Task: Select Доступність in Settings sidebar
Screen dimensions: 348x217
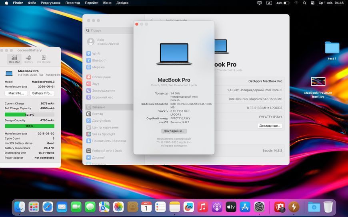Action: coord(109,121)
